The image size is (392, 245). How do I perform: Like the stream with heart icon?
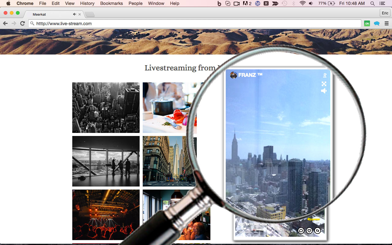pyautogui.click(x=309, y=231)
